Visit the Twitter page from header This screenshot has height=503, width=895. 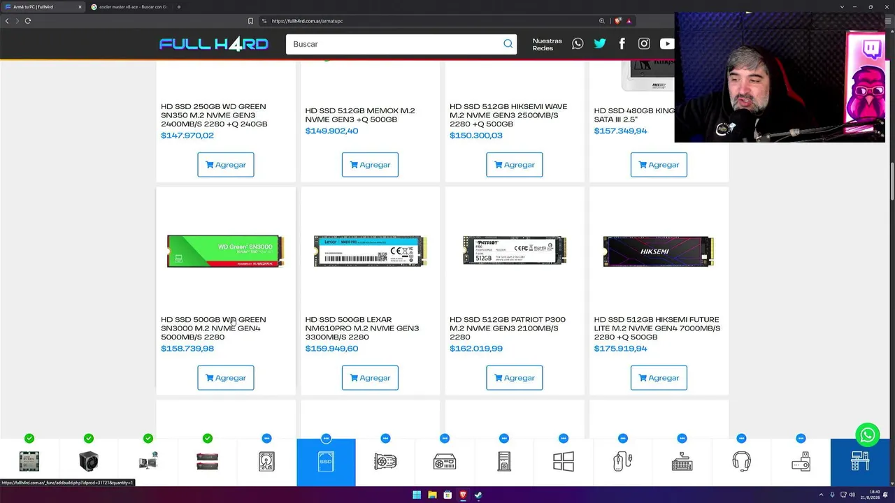[x=600, y=43]
